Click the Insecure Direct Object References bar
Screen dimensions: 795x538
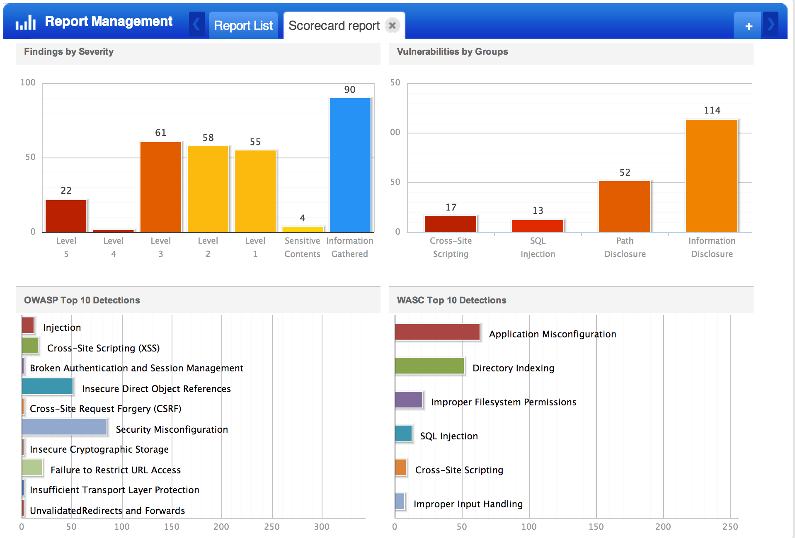47,386
